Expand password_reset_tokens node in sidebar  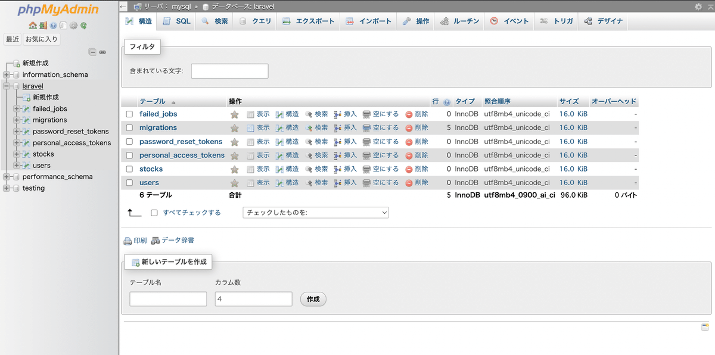[17, 132]
